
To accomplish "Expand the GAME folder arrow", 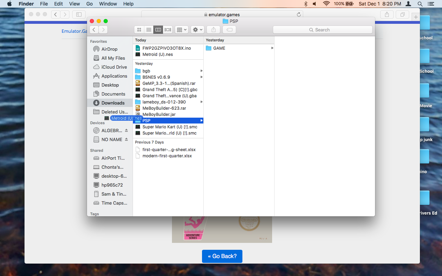I will point(272,48).
